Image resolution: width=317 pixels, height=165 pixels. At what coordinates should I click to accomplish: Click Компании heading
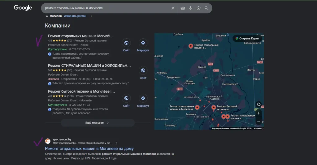(x=58, y=26)
